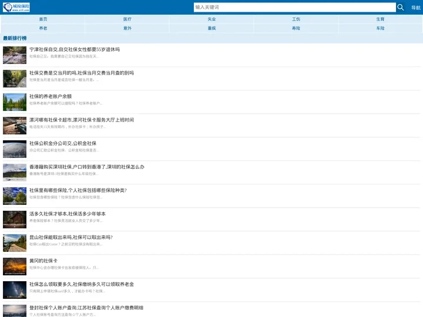Click sunset thumbnail beside 黄冈的社保卡

[15, 267]
